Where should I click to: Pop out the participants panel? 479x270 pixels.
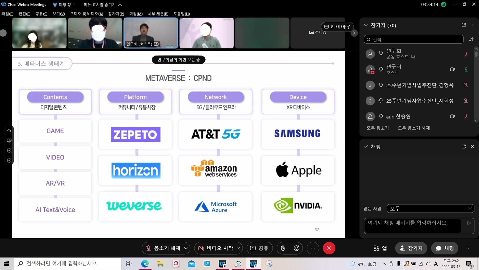tap(464, 25)
